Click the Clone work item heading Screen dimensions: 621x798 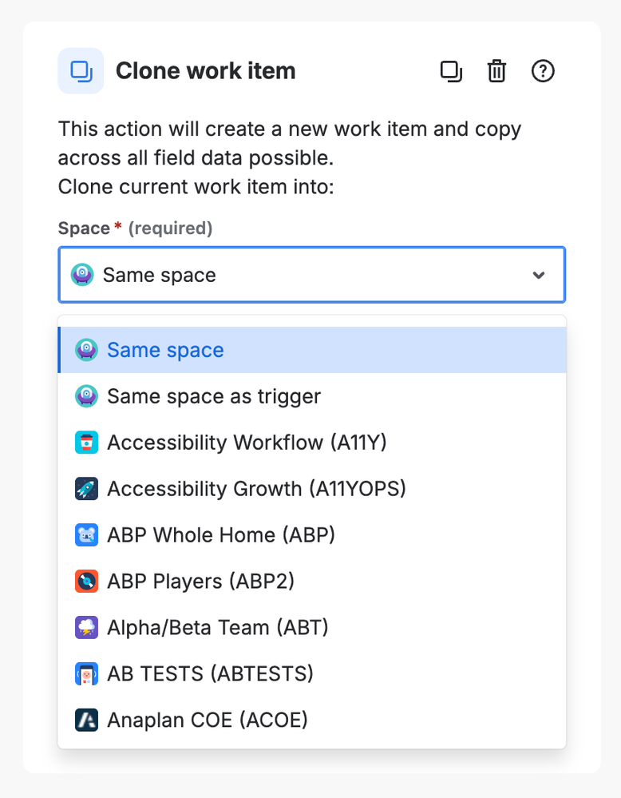[x=205, y=71]
